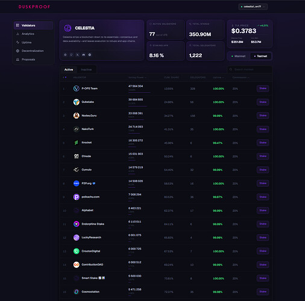Focus the validator search field

click(x=250, y=69)
